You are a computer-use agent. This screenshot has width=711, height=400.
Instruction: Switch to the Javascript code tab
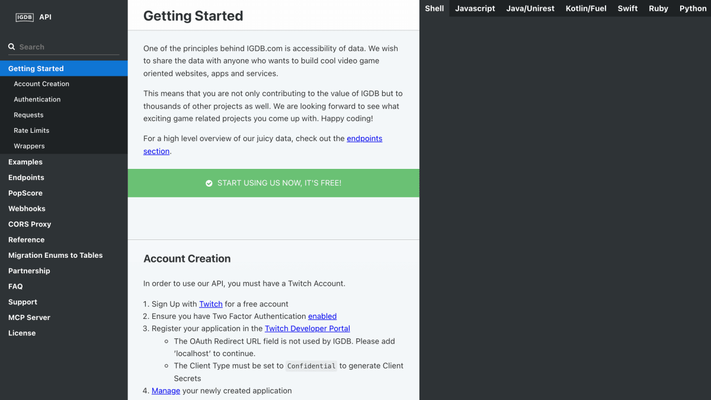click(x=475, y=8)
